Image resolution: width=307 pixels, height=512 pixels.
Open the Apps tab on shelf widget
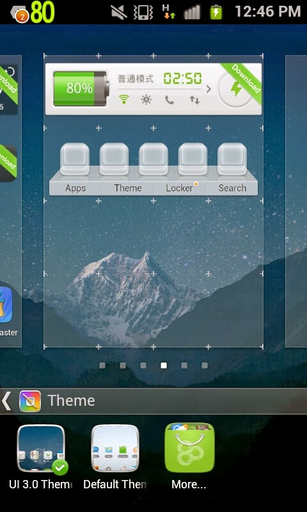[x=75, y=188]
